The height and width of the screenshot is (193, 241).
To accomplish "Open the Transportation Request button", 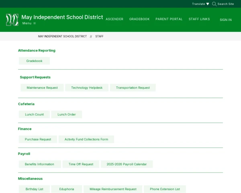I will coord(133,88).
